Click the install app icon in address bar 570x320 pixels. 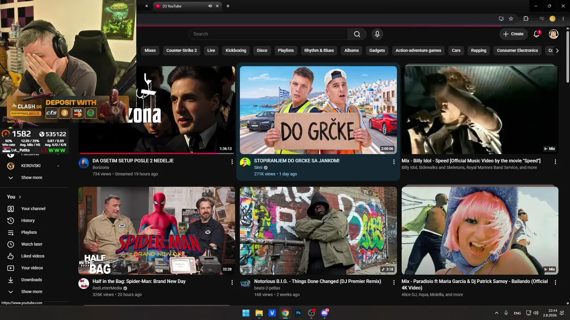pyautogui.click(x=501, y=19)
